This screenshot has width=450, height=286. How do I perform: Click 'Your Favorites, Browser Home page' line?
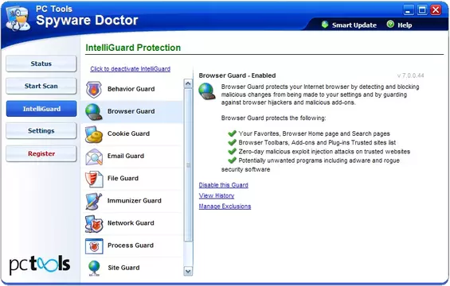point(315,133)
